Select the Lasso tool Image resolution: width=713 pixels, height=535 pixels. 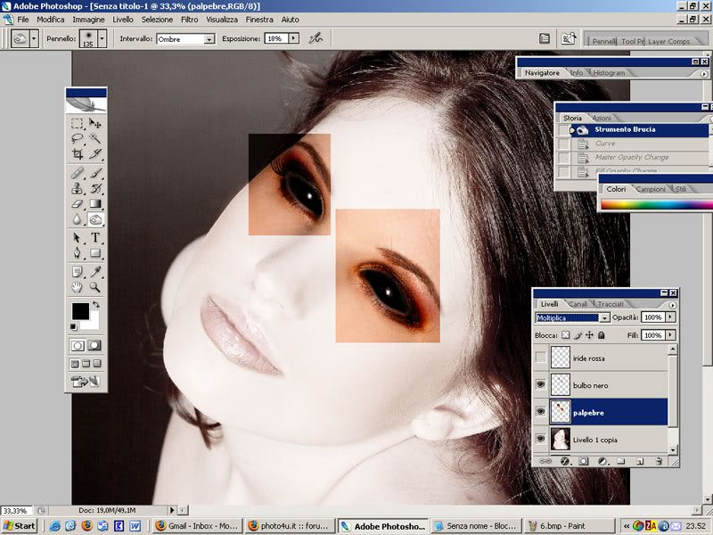pyautogui.click(x=77, y=138)
